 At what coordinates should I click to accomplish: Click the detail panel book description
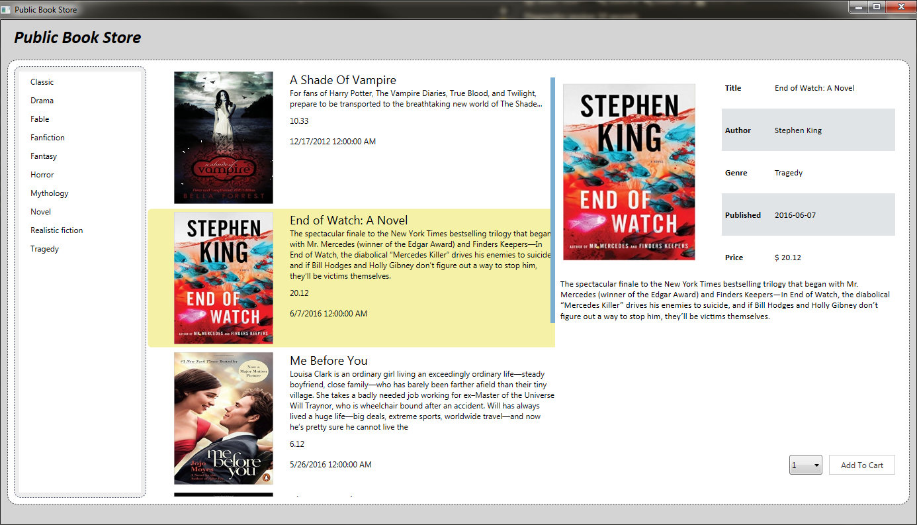coord(726,301)
